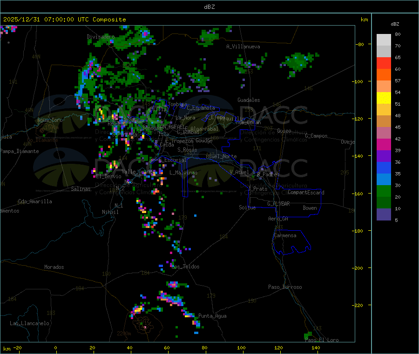Click the R_Padre map label
The image size is (419, 354).
[x=267, y=174]
